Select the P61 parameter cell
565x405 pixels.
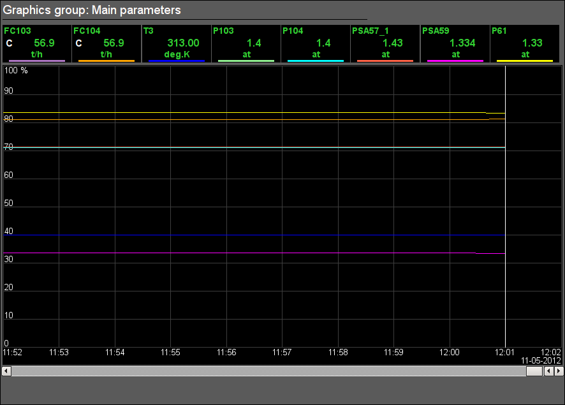click(525, 43)
